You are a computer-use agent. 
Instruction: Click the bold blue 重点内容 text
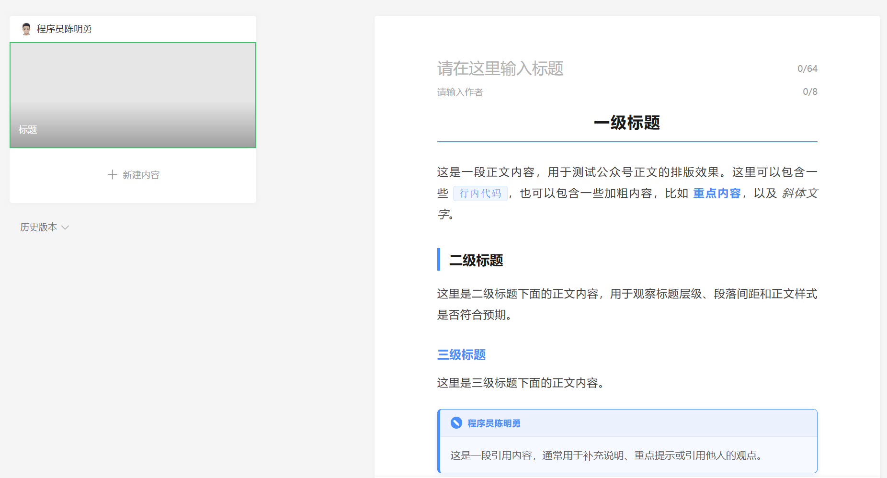[717, 193]
